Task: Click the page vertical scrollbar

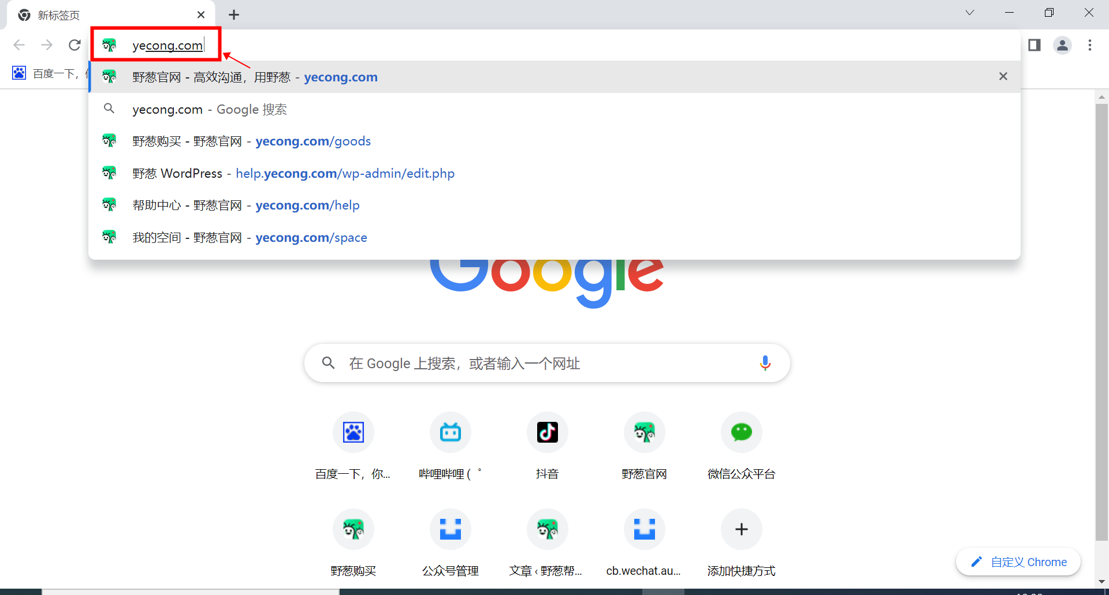Action: (x=1101, y=322)
